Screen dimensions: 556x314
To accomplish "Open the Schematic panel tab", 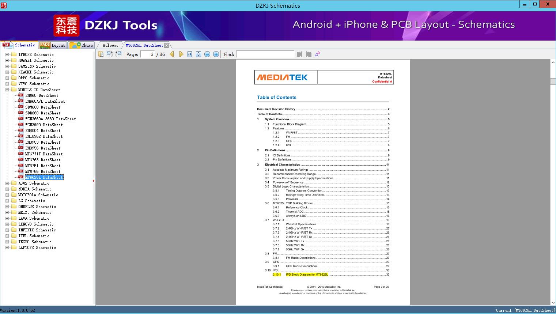I will pyautogui.click(x=19, y=45).
